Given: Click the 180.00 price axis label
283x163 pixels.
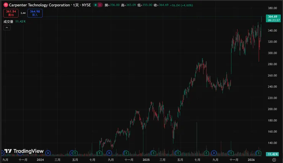Looking at the screenshot, I should [x=272, y=121].
